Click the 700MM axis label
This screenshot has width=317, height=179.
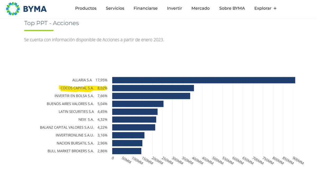258,161
